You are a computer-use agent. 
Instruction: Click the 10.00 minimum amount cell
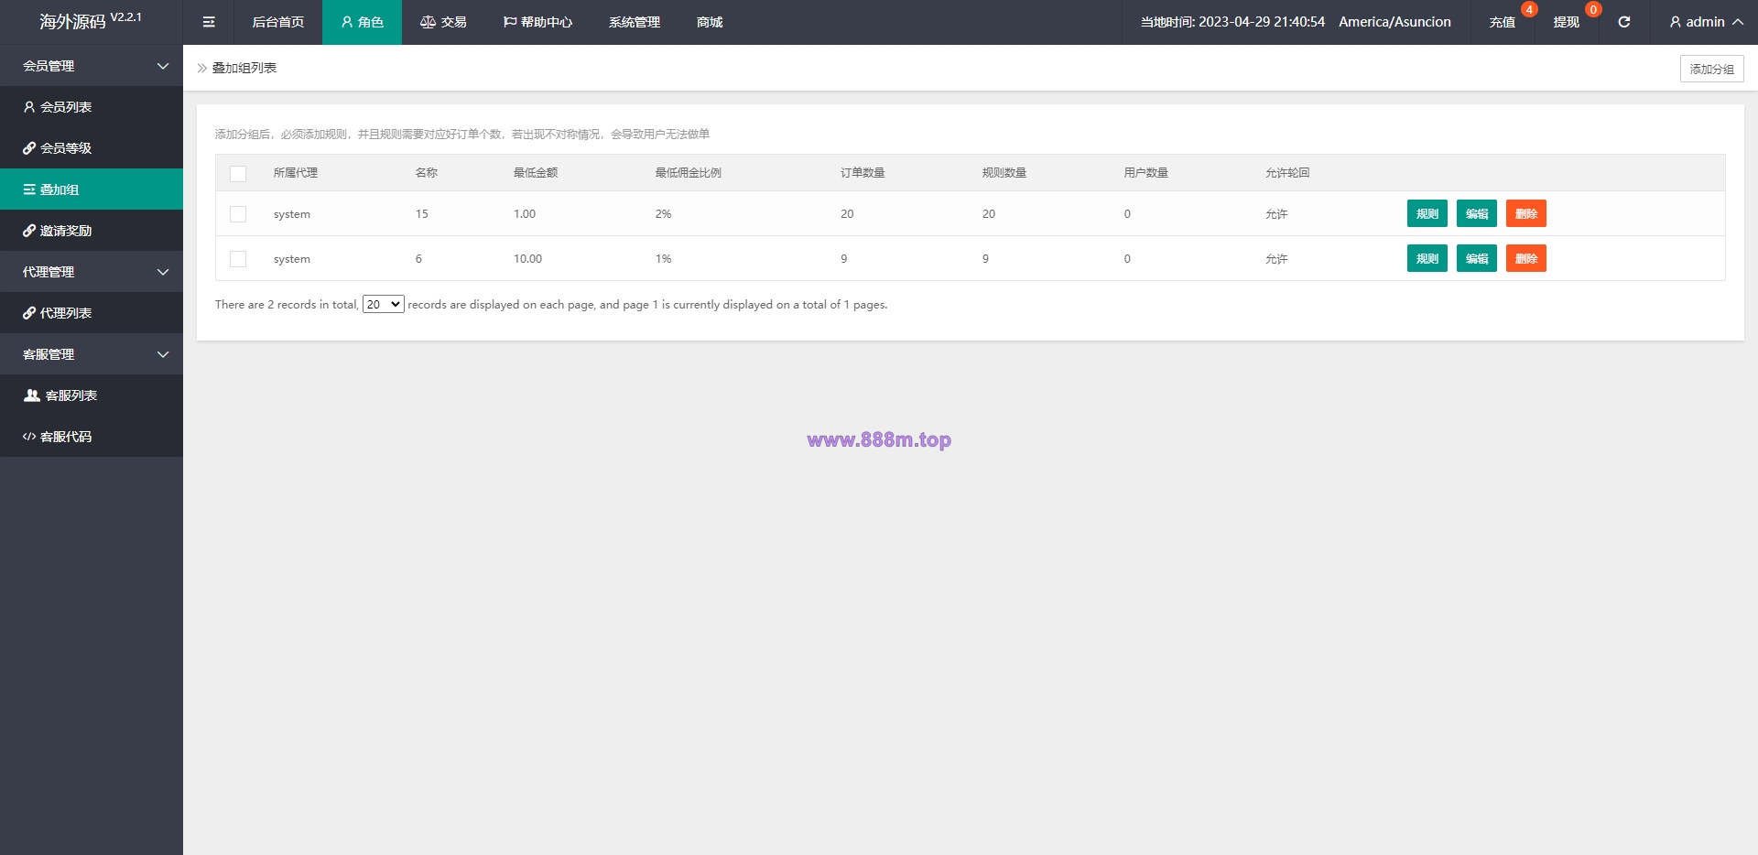[x=527, y=259]
